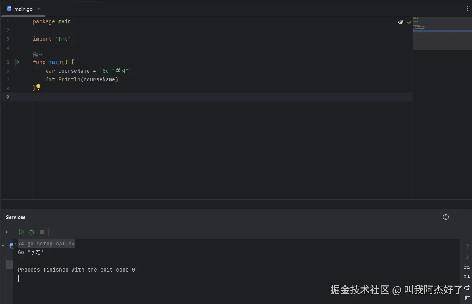
Task: Run main function from gutter arrow
Action: 17,62
